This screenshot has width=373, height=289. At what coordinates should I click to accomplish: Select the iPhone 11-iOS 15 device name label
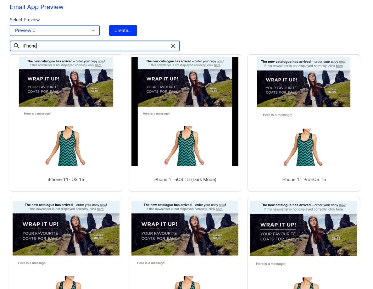66,180
